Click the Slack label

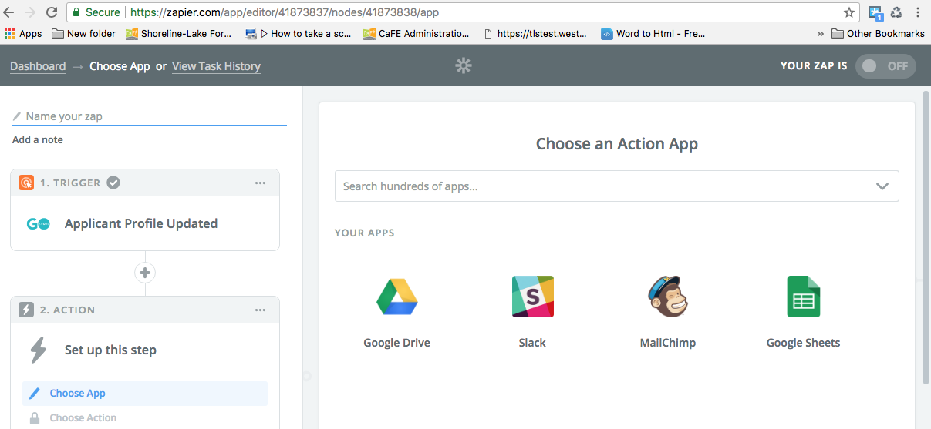532,343
